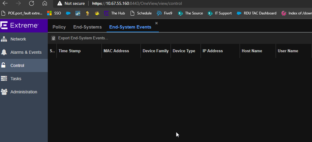312x142 pixels.
Task: Click the Extreme logo
Action: click(x=19, y=25)
